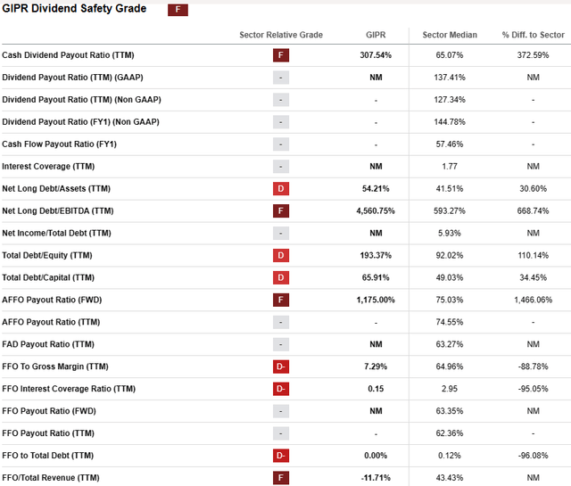
Task: Click Dividend Payout Ratio (TTM) (GAAP) label
Action: pos(72,78)
